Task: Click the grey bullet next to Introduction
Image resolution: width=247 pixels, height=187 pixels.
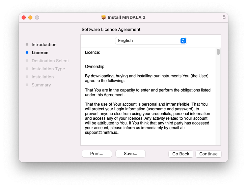Action: pyautogui.click(x=27, y=44)
